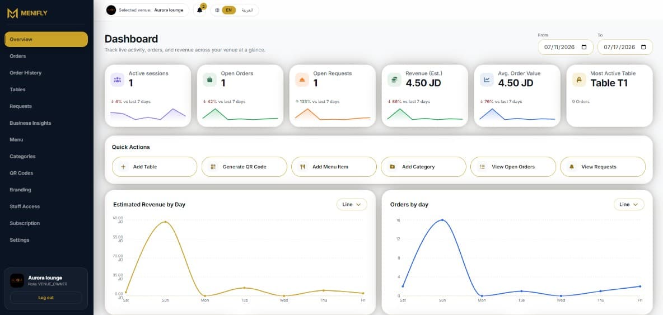
Task: Open Branding in sidebar
Action: coord(46,190)
